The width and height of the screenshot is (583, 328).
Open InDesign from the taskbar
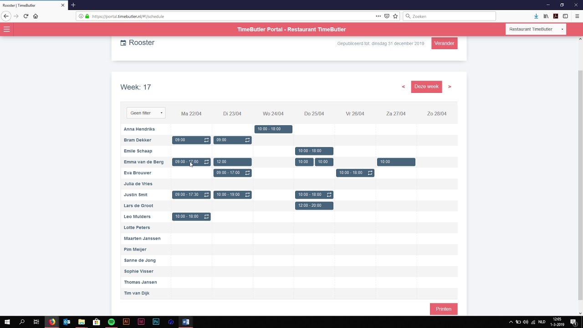(141, 322)
